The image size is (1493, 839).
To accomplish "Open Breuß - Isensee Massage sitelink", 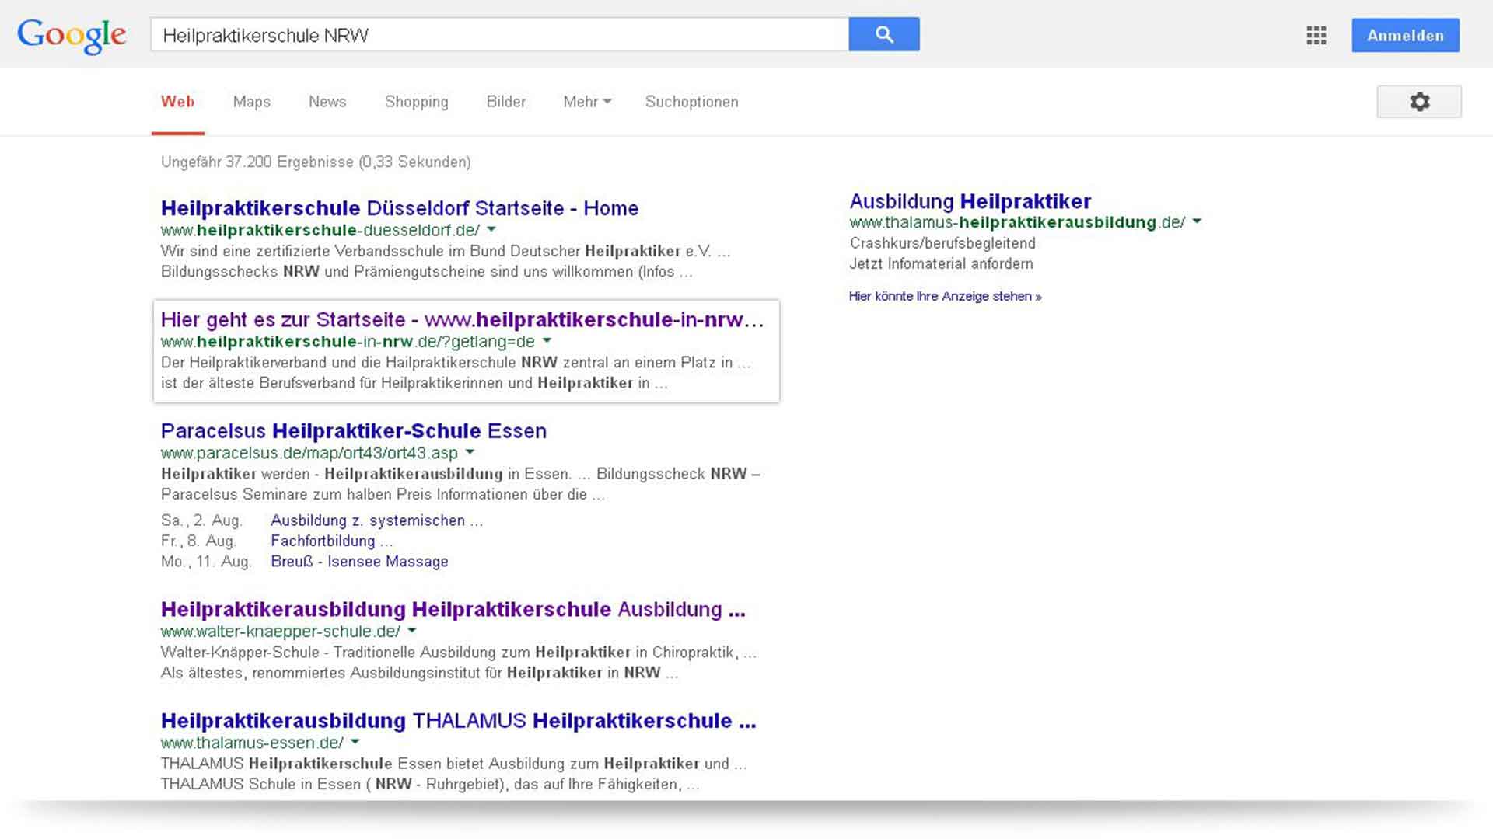I will 359,562.
